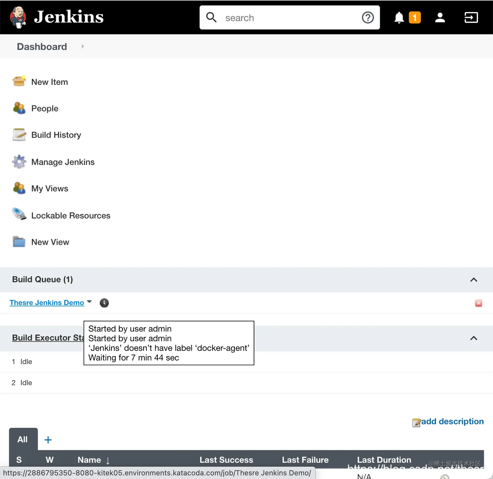This screenshot has width=493, height=479.
Task: Click add description link
Action: (x=452, y=422)
